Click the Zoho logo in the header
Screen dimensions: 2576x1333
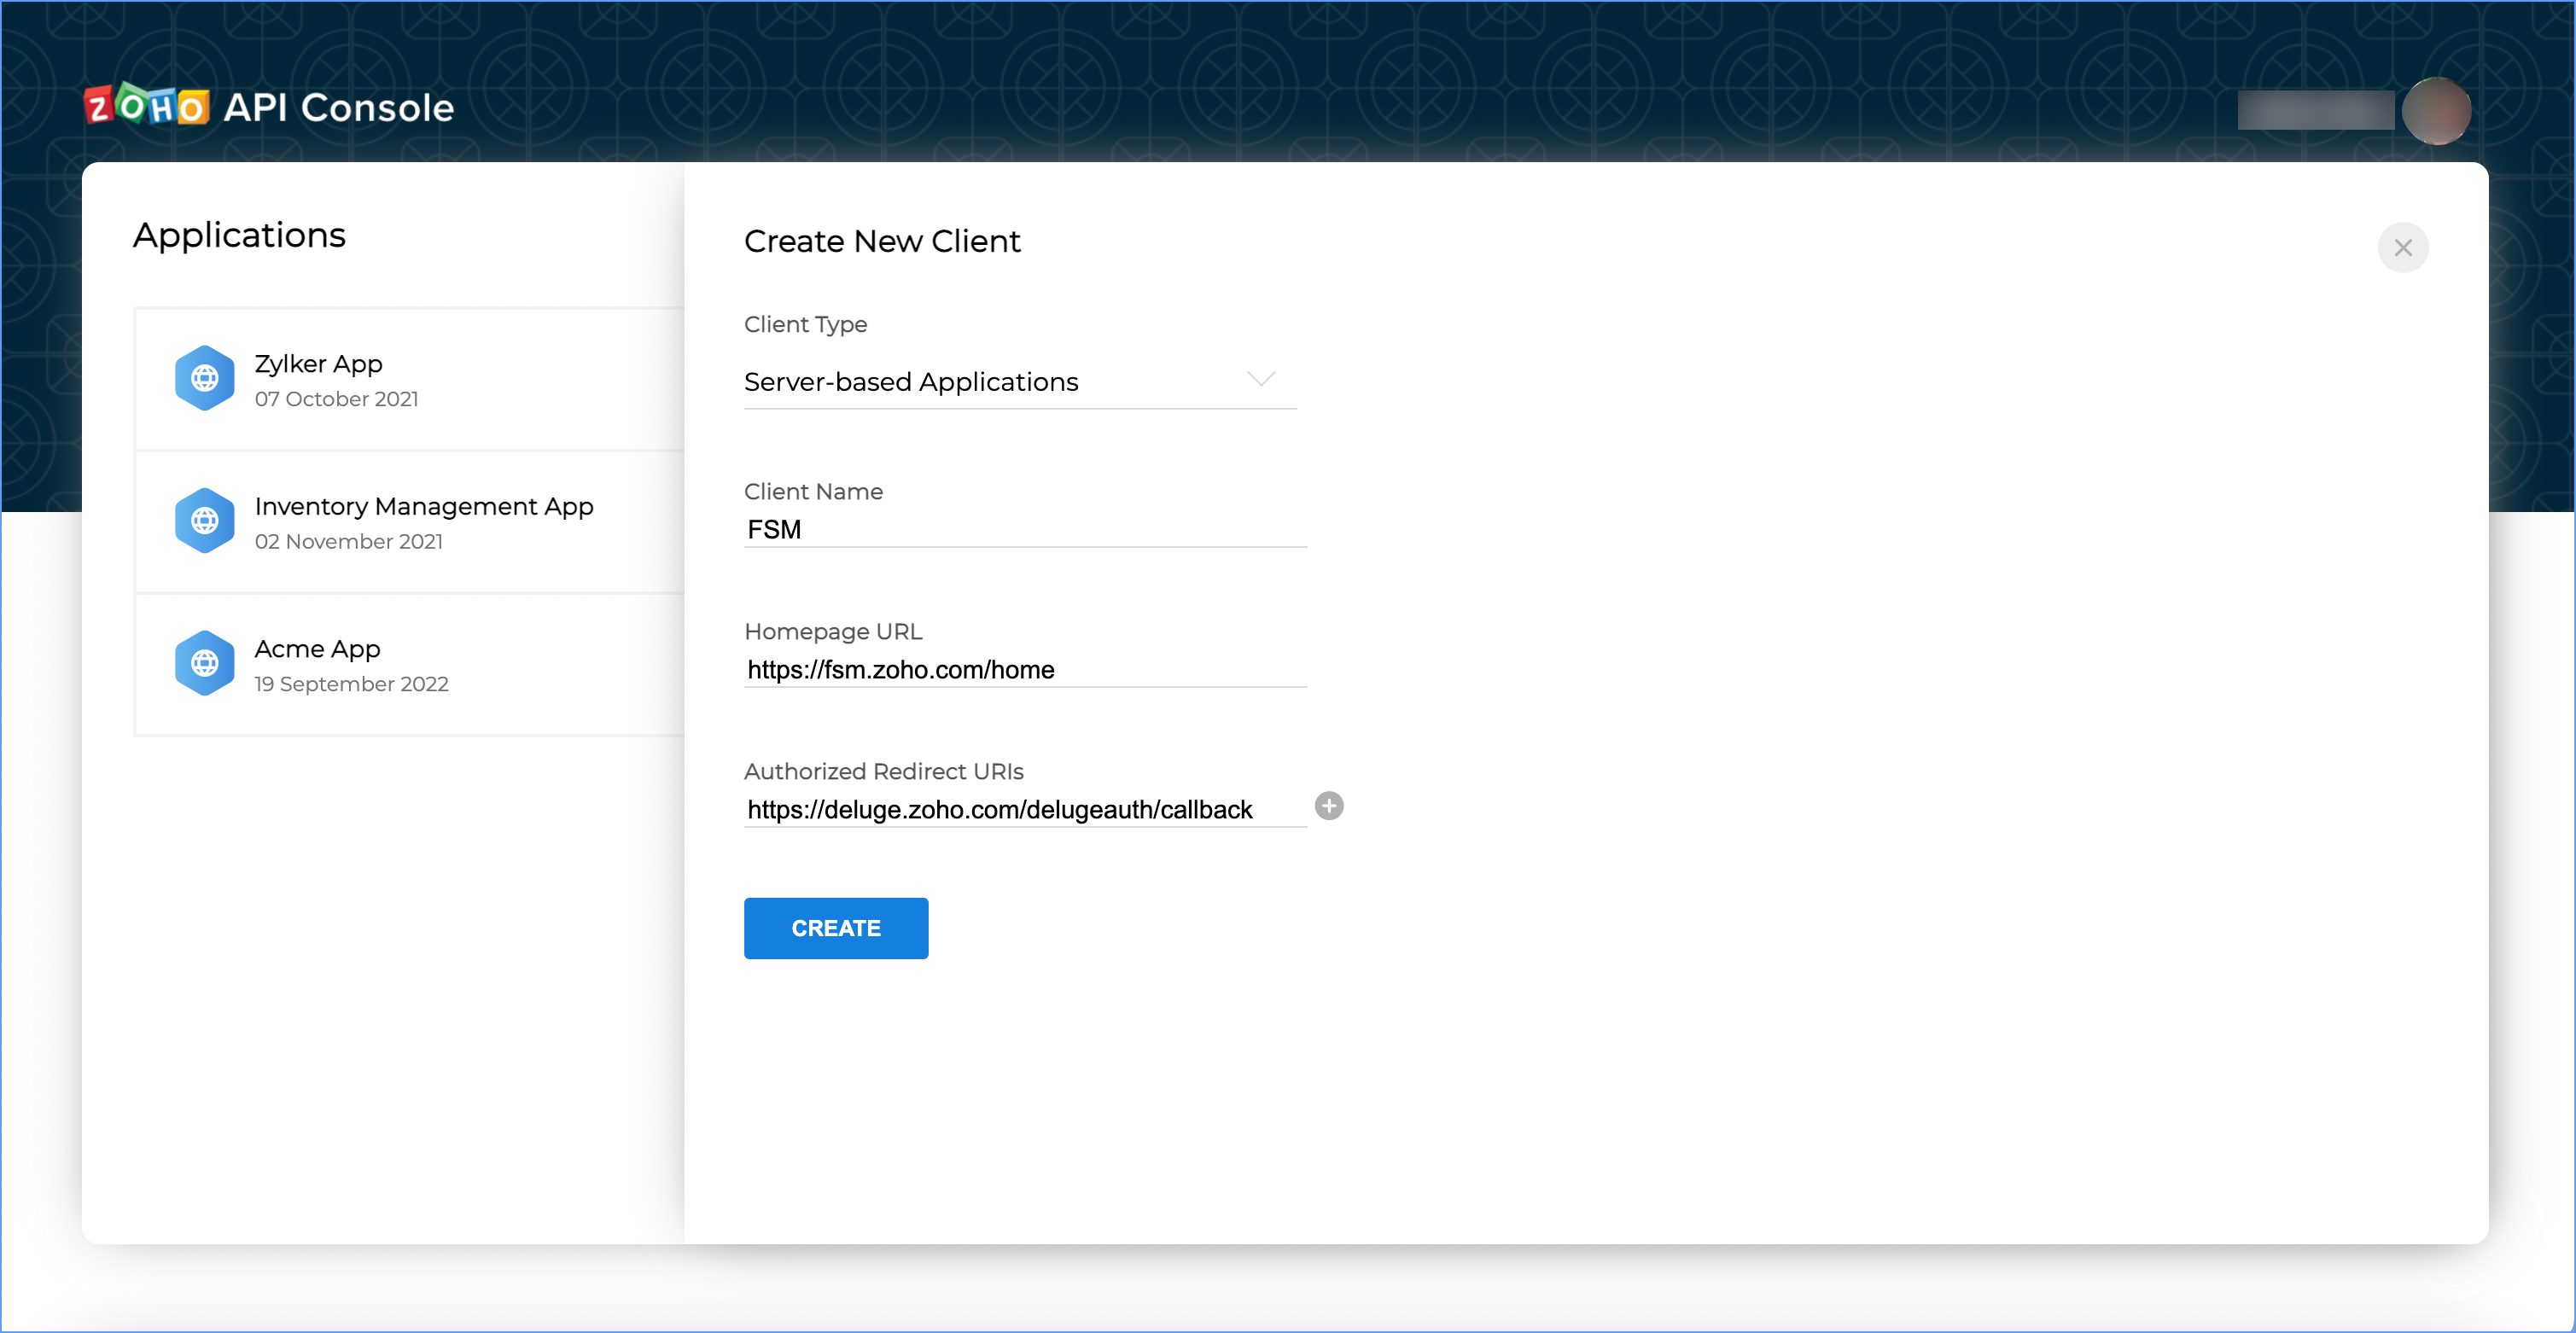point(146,106)
